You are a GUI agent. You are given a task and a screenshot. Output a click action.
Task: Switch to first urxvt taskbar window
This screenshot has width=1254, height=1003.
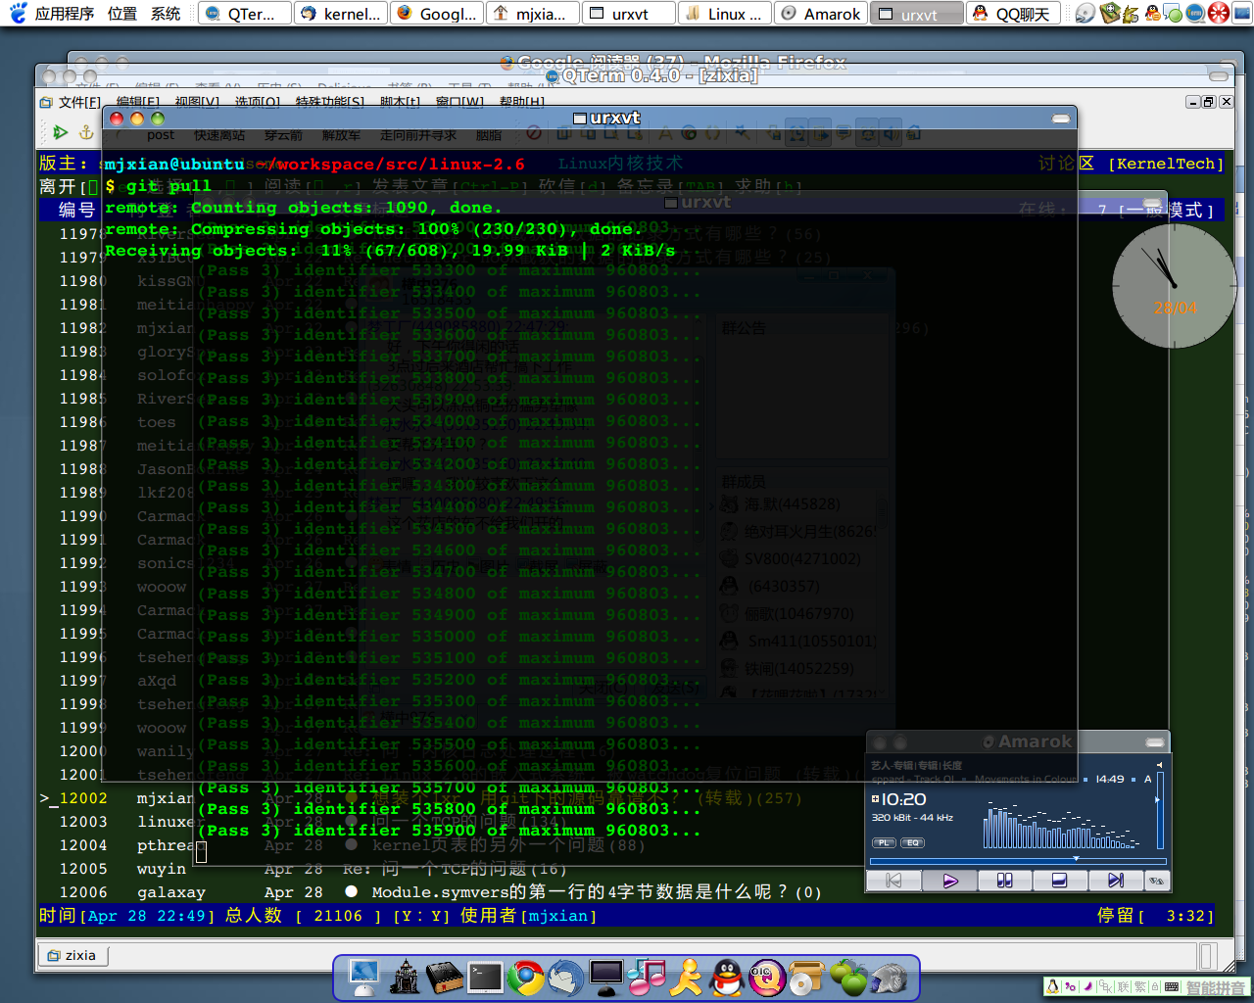point(629,14)
